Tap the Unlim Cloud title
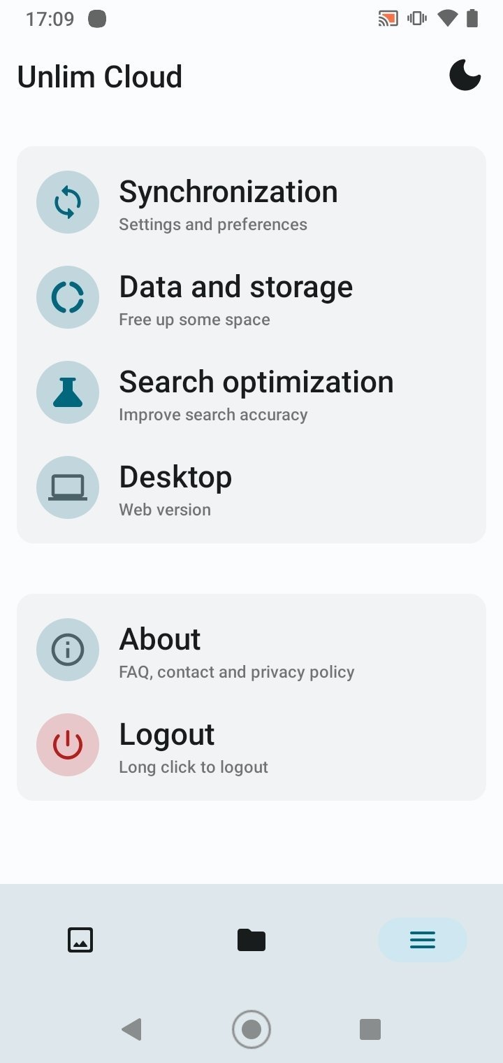 [x=100, y=77]
